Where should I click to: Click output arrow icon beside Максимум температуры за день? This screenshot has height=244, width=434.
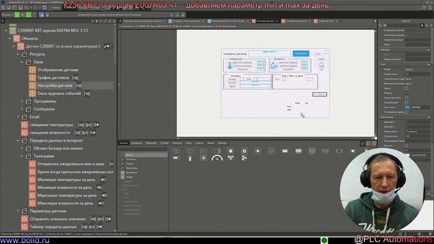tap(104, 195)
